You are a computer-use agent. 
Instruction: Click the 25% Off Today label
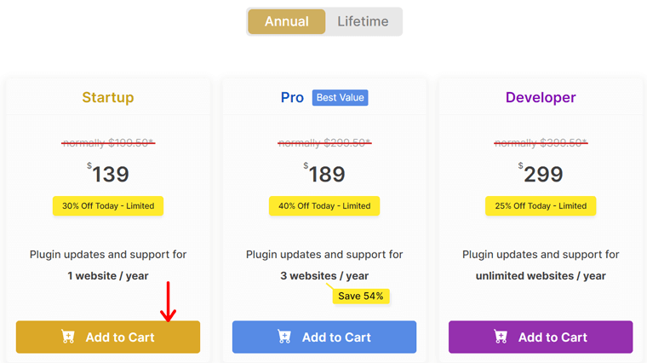pos(541,205)
